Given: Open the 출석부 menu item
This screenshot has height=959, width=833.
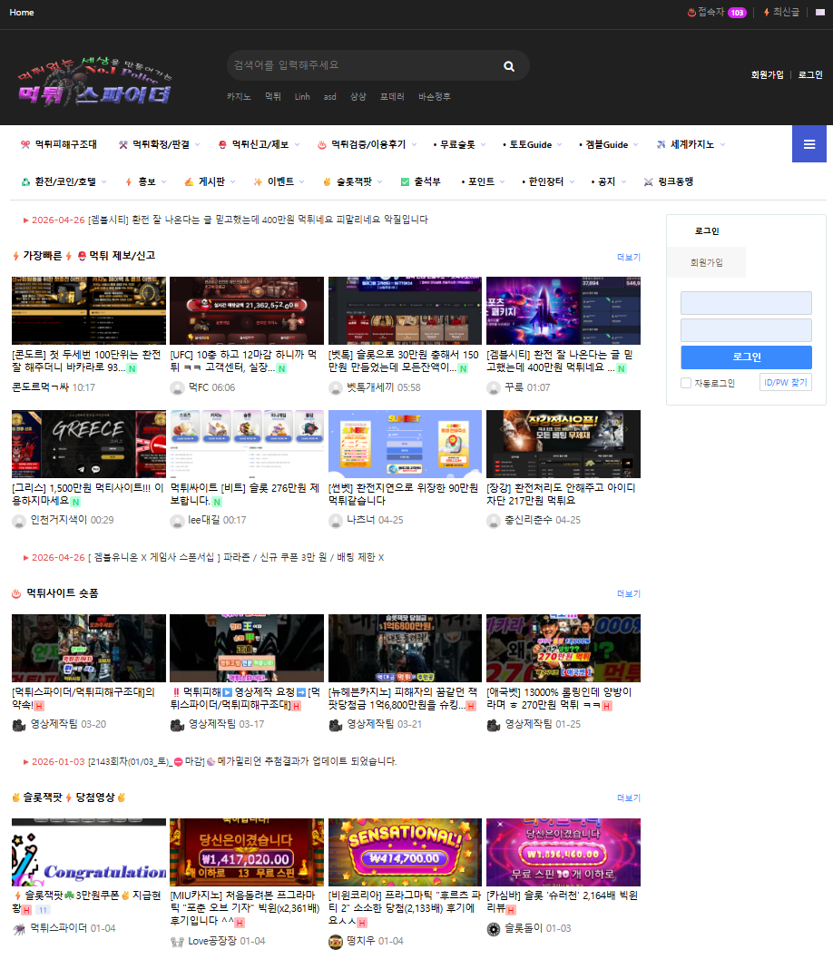Looking at the screenshot, I should (x=420, y=181).
